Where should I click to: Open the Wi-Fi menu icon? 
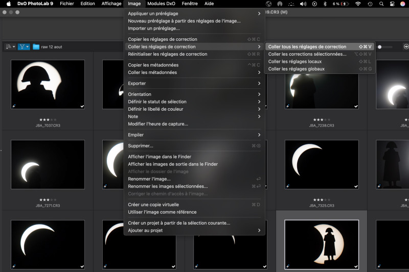pyautogui.click(x=358, y=4)
